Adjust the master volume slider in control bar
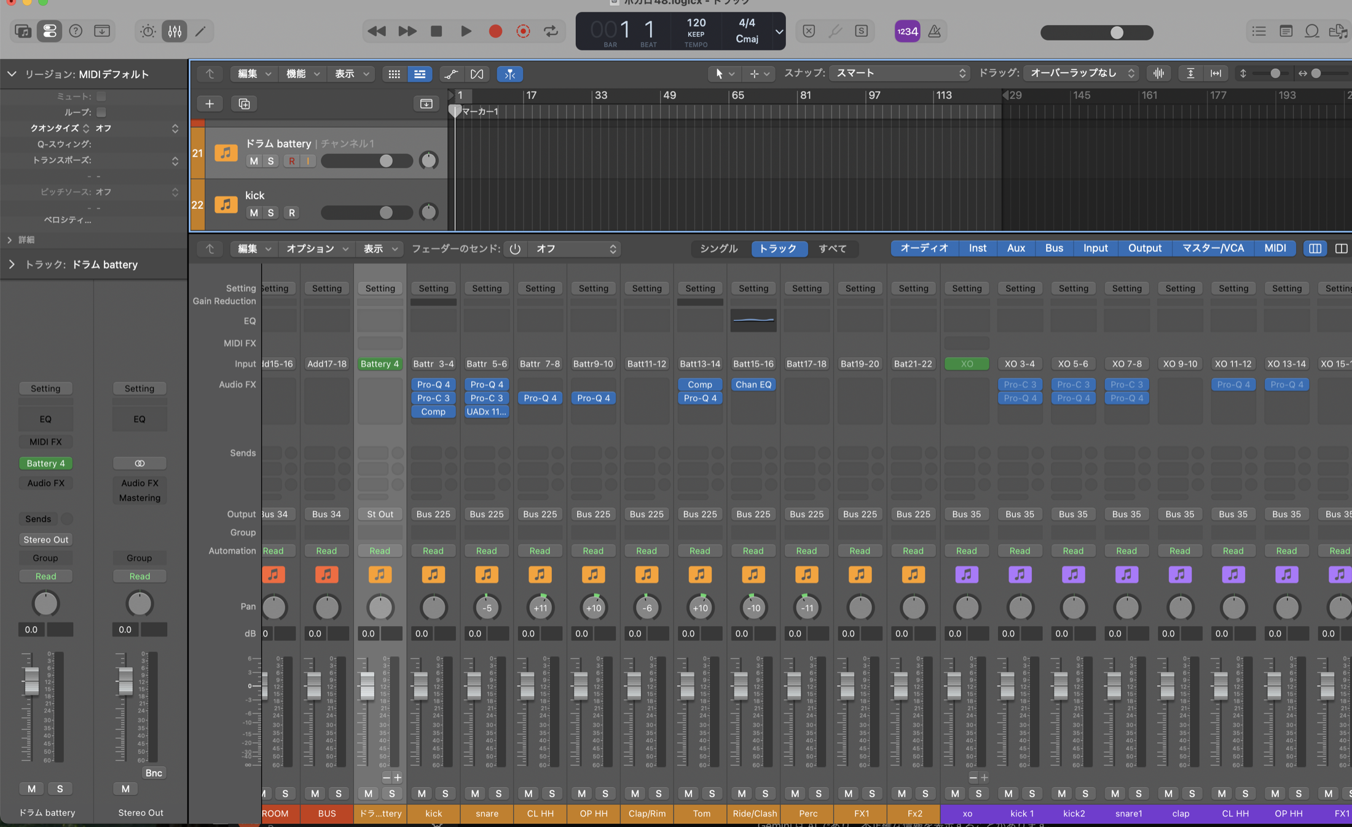The height and width of the screenshot is (827, 1352). (1096, 33)
